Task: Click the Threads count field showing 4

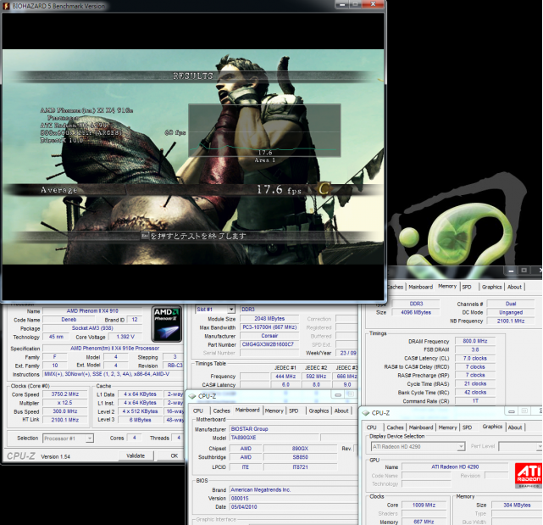Action: (179, 438)
